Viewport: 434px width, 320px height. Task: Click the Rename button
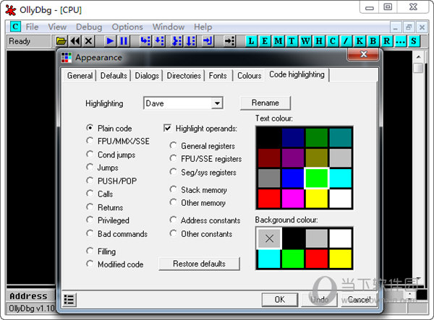(265, 103)
